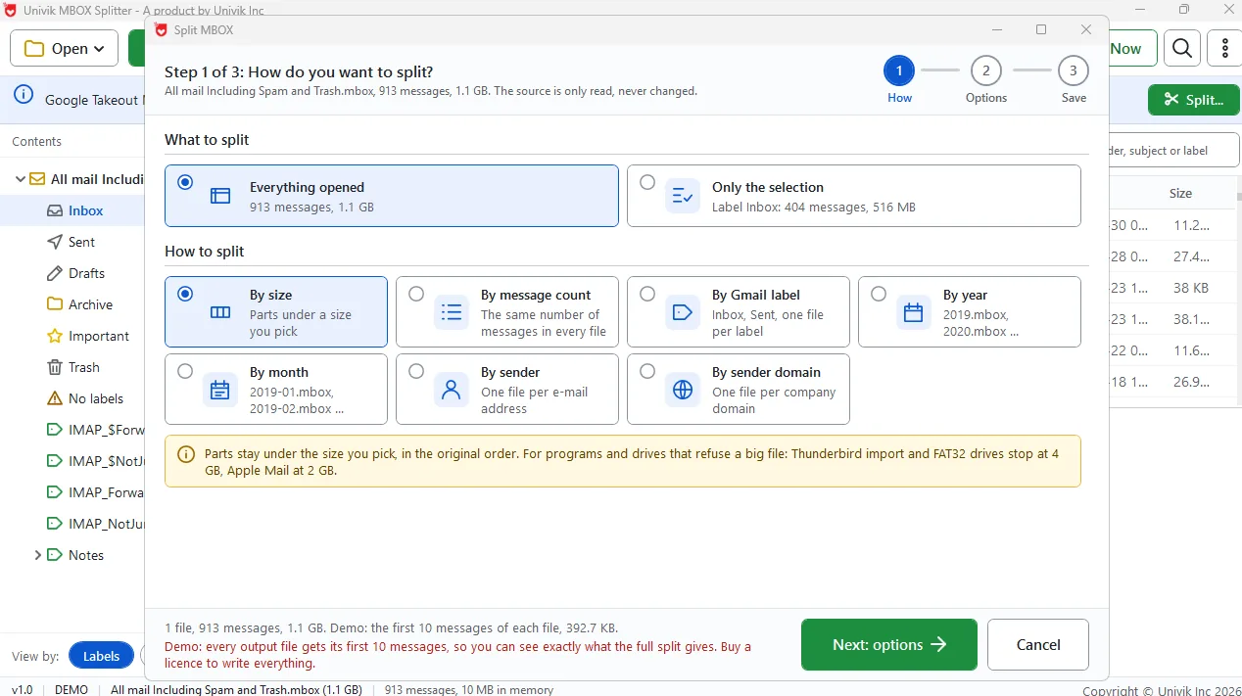The width and height of the screenshot is (1242, 696).
Task: Click the star icon next to Important
Action: coord(55,336)
